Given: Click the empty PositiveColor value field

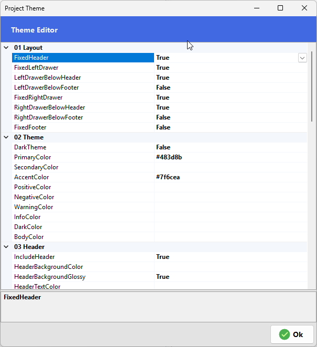Looking at the screenshot, I should 231,187.
